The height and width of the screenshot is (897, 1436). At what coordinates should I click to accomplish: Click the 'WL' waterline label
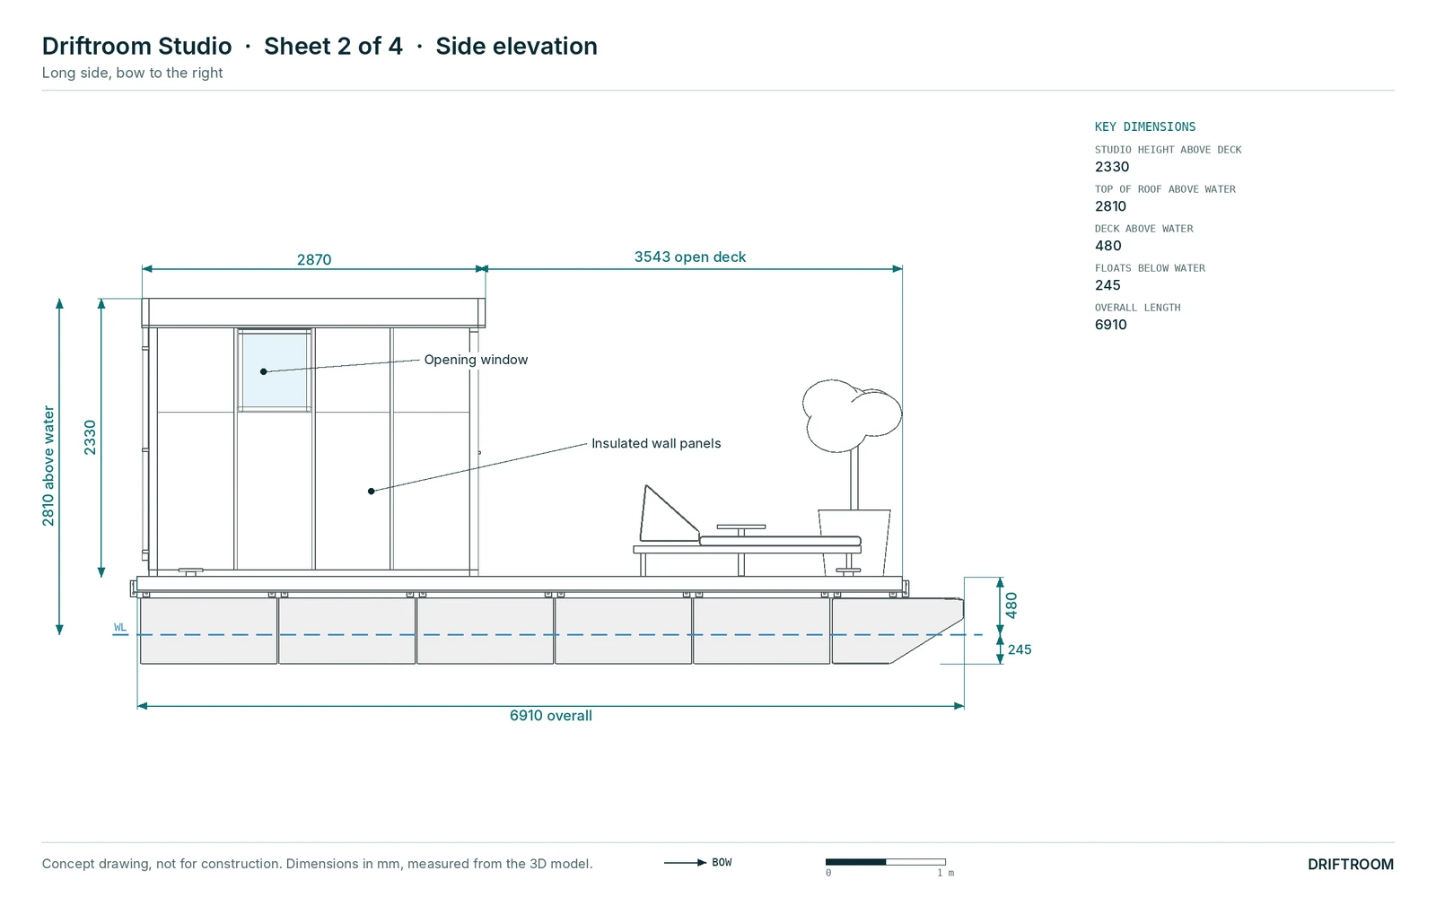pos(120,627)
